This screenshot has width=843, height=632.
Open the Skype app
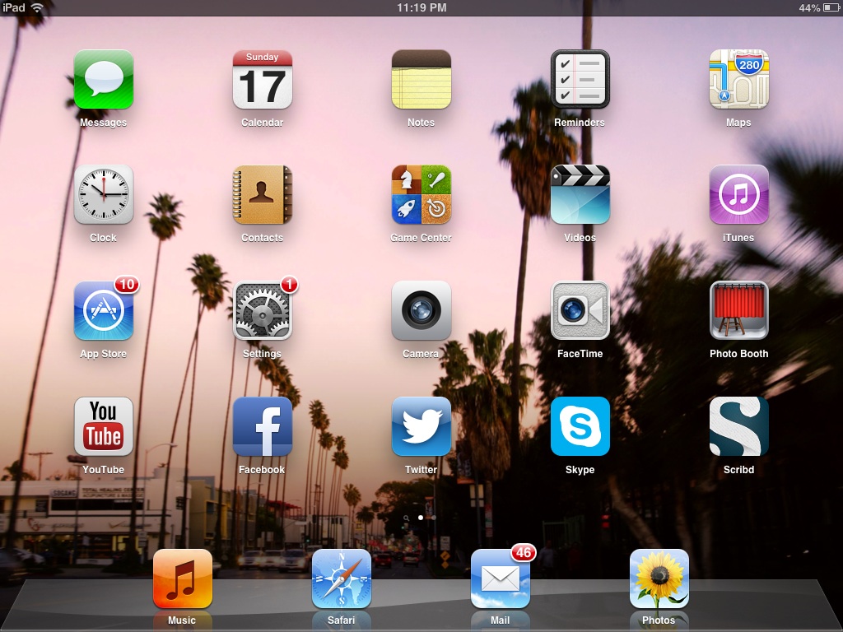(x=580, y=427)
